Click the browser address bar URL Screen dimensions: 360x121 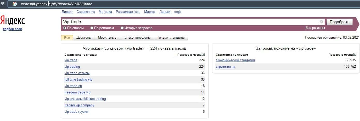57,4
